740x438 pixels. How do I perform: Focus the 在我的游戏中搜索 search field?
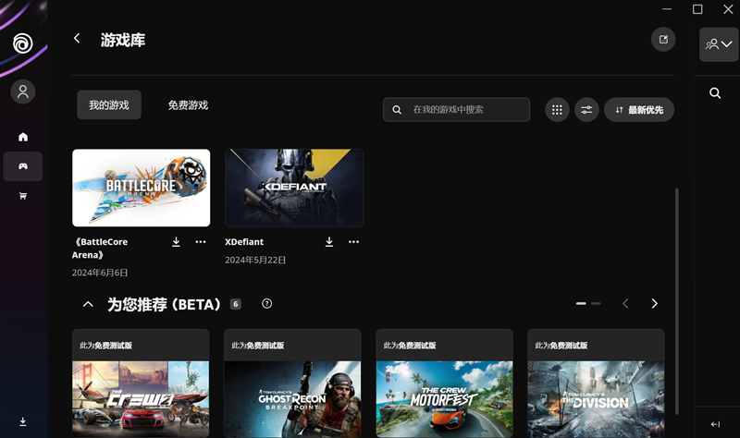(x=456, y=109)
